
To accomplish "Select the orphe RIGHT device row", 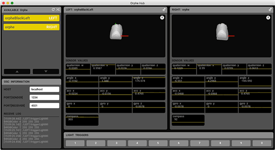I will pyautogui.click(x=31, y=27).
